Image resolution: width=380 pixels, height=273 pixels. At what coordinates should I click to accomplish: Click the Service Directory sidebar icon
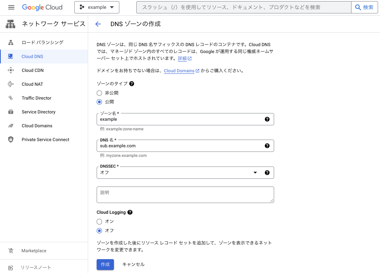coord(11,112)
